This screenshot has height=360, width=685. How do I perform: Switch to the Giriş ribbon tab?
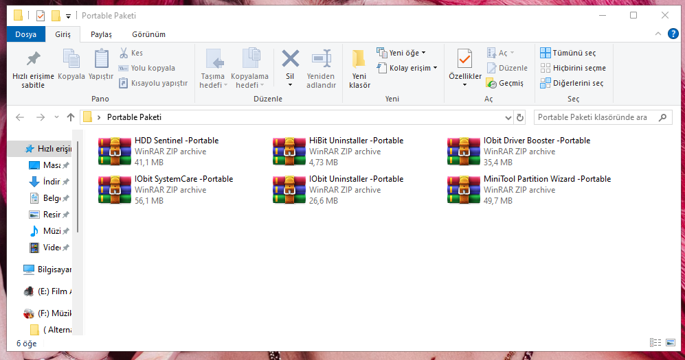63,34
